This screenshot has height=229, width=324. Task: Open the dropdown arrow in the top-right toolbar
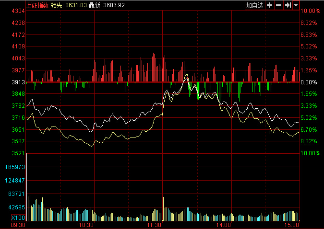coord(296,5)
